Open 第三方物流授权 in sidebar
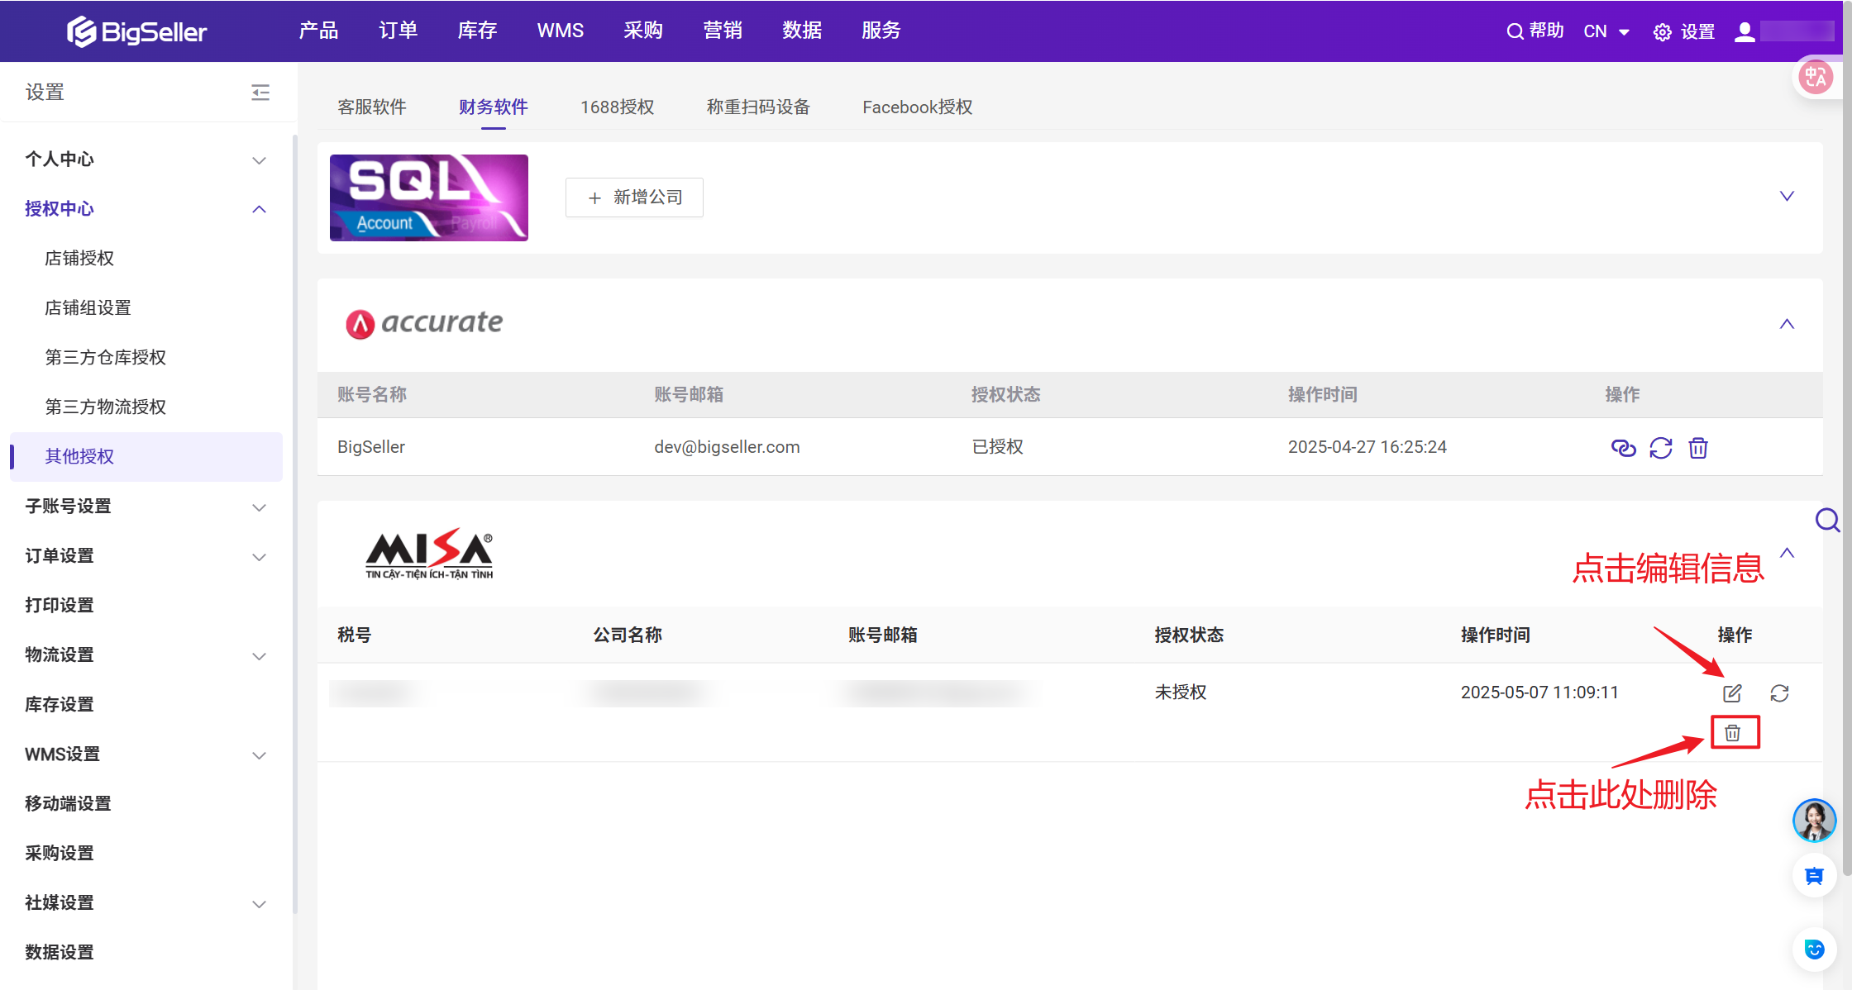The image size is (1852, 990). tap(106, 407)
